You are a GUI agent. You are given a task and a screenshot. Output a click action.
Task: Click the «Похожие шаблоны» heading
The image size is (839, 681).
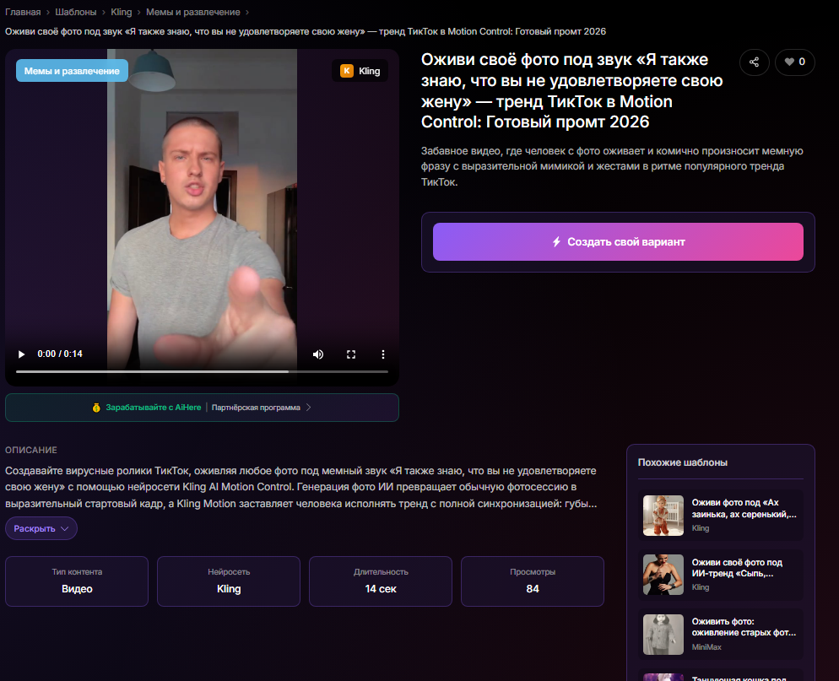click(x=682, y=462)
